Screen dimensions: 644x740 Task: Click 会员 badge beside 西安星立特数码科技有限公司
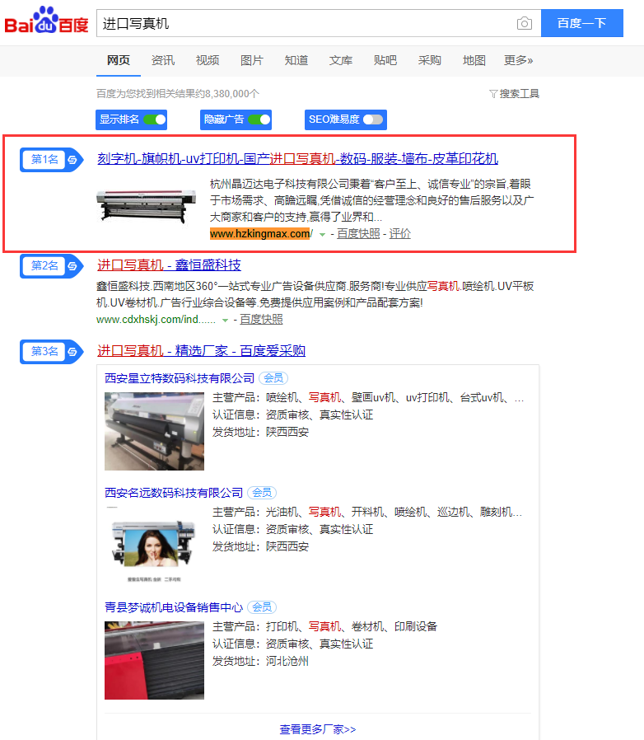[273, 378]
